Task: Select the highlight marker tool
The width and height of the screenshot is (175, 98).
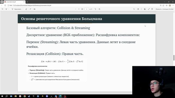Action: [6, 9]
